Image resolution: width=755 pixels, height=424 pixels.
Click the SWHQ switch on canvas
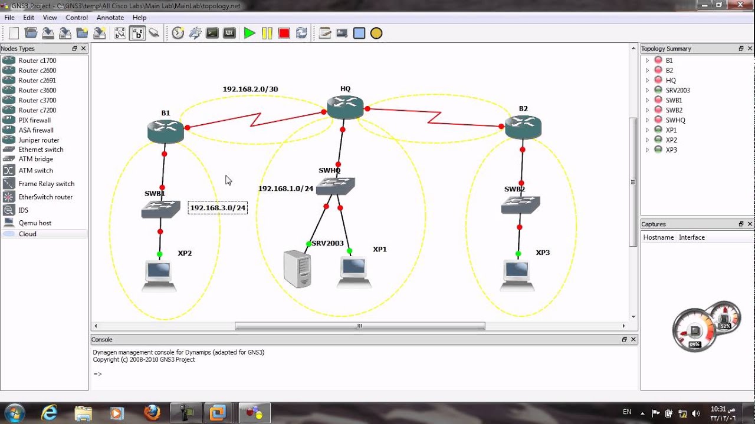pos(335,187)
